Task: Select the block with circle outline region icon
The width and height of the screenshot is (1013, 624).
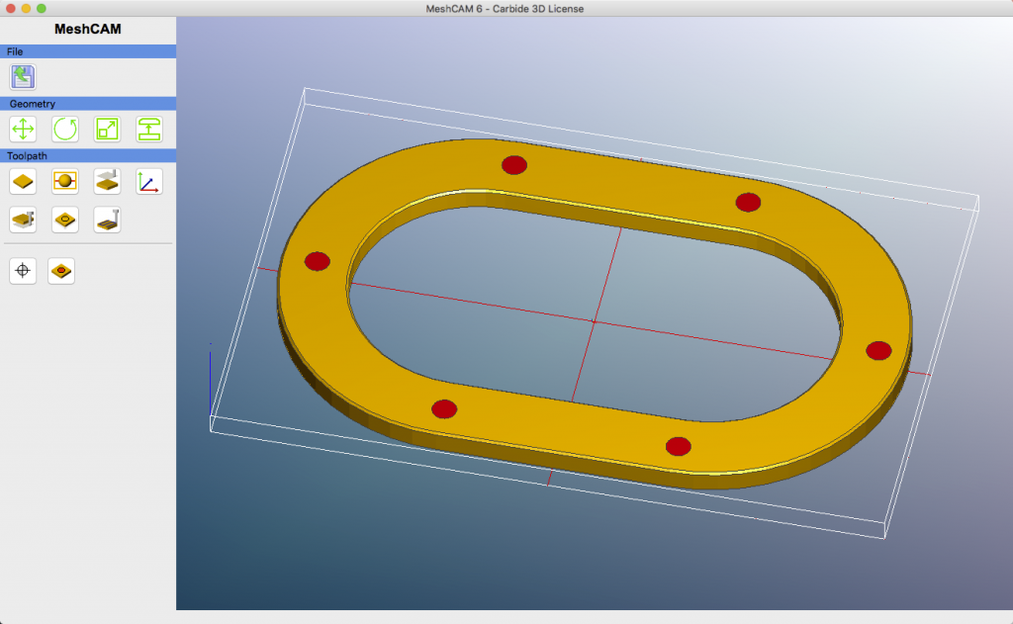Action: click(x=65, y=220)
